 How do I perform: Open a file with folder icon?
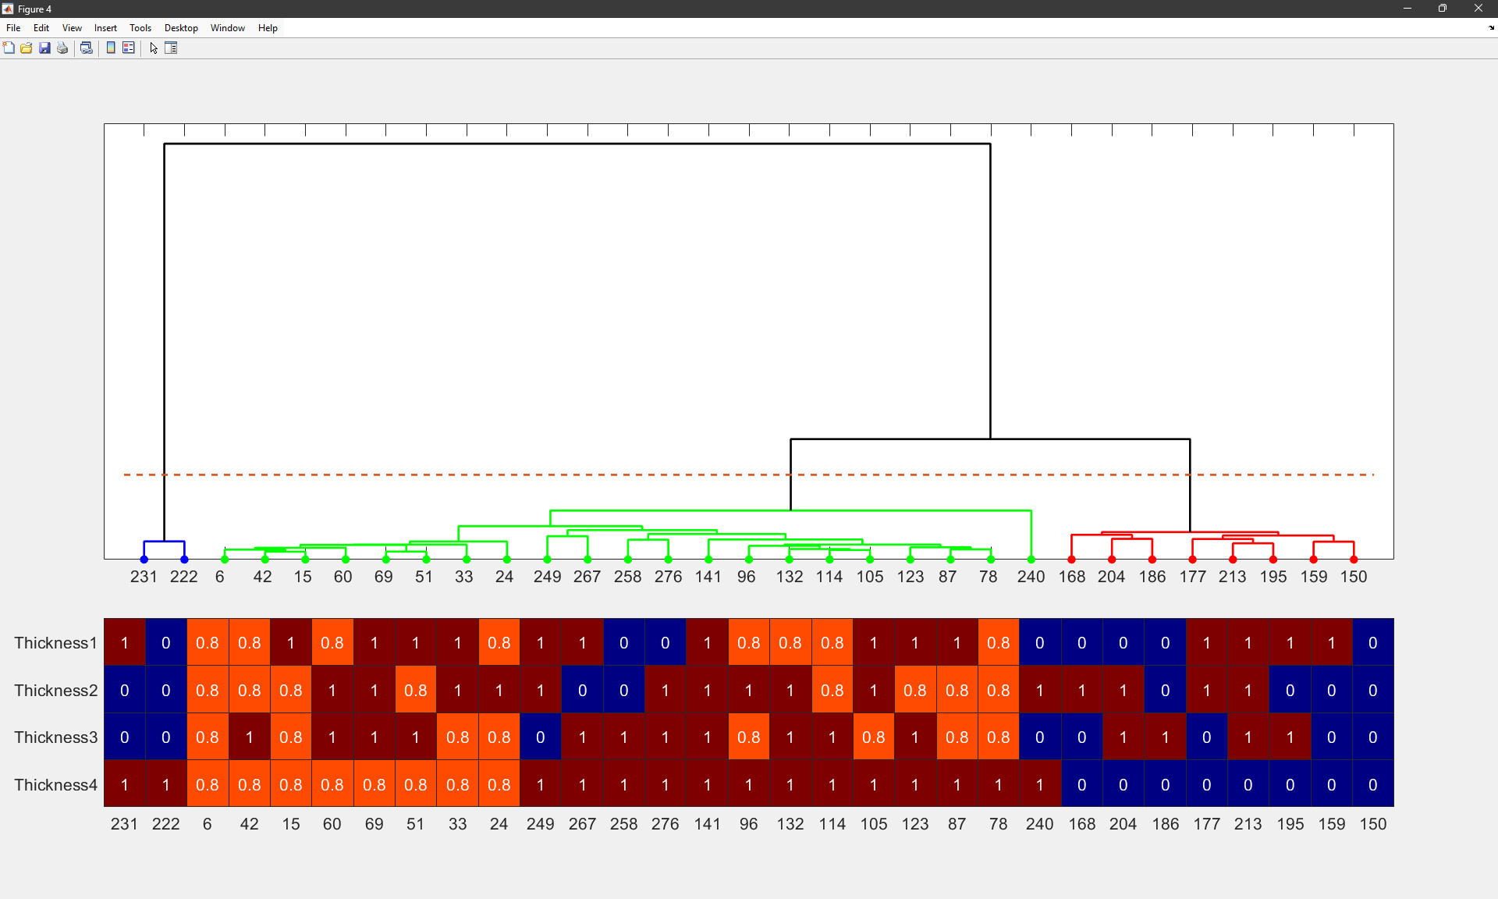27,48
